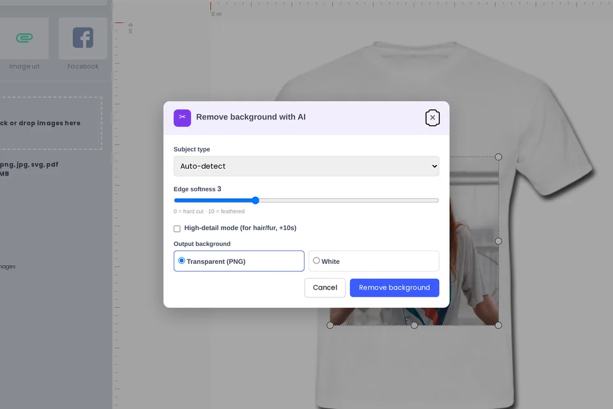This screenshot has height=409, width=613.
Task: Click the 'Facebook' label text
Action: (x=83, y=66)
